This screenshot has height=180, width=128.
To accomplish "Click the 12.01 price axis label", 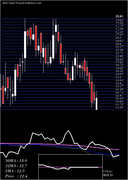I will [120, 101].
